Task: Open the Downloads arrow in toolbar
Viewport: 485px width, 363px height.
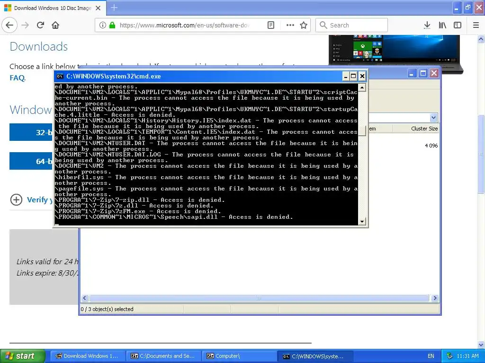Action: coord(427,25)
